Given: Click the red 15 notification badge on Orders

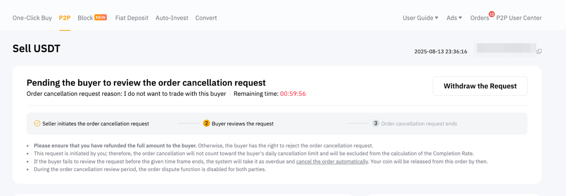Looking at the screenshot, I should click(491, 14).
